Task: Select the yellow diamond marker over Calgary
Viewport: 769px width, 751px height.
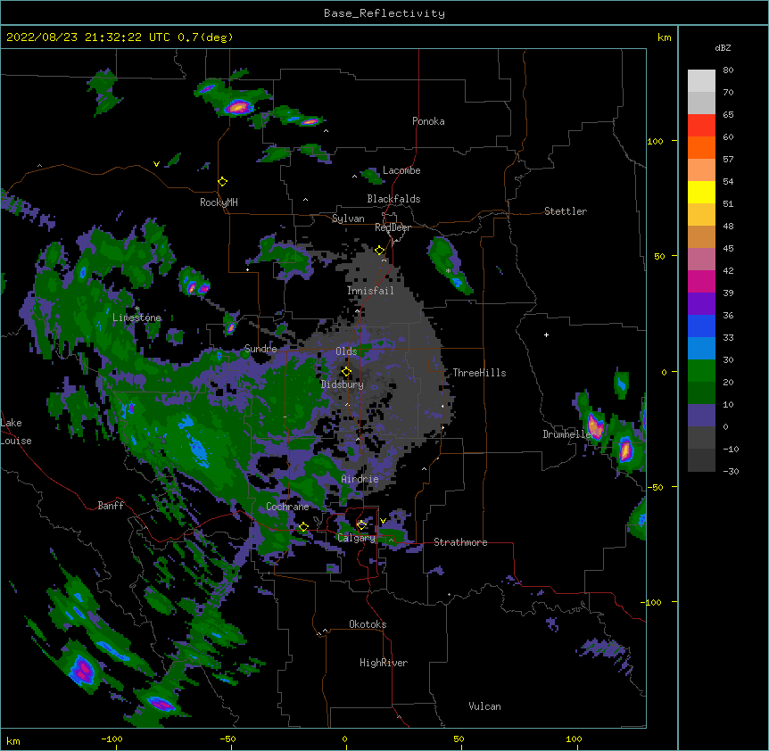Action: [361, 525]
